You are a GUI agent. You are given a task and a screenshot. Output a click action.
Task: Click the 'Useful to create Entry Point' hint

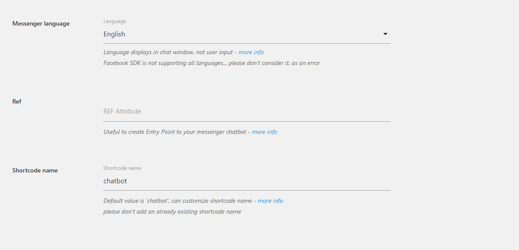point(174,132)
